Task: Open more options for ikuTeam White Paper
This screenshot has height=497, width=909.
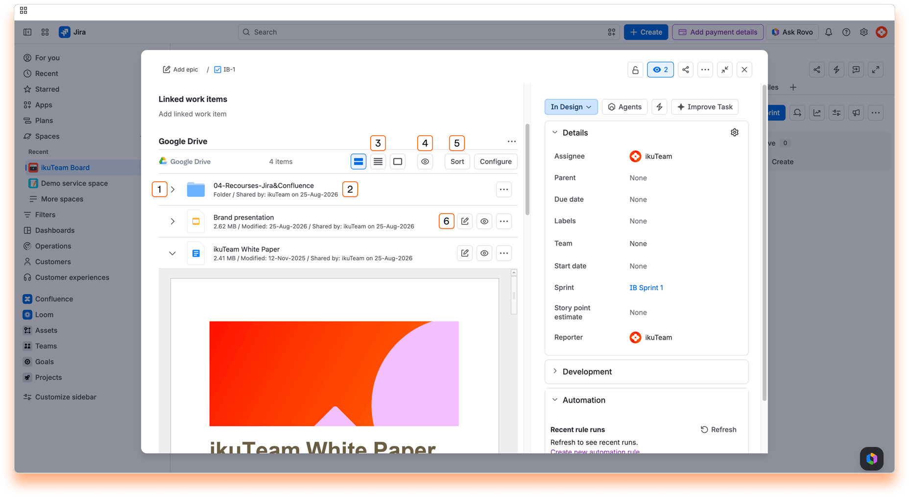Action: point(503,253)
